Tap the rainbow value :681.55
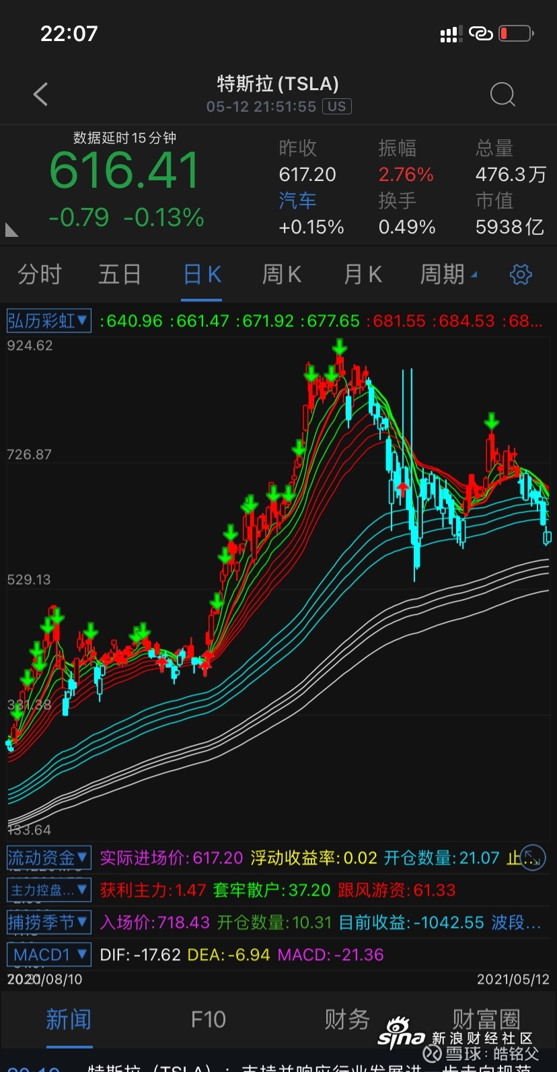Screen dimensions: 557x1072 point(396,321)
